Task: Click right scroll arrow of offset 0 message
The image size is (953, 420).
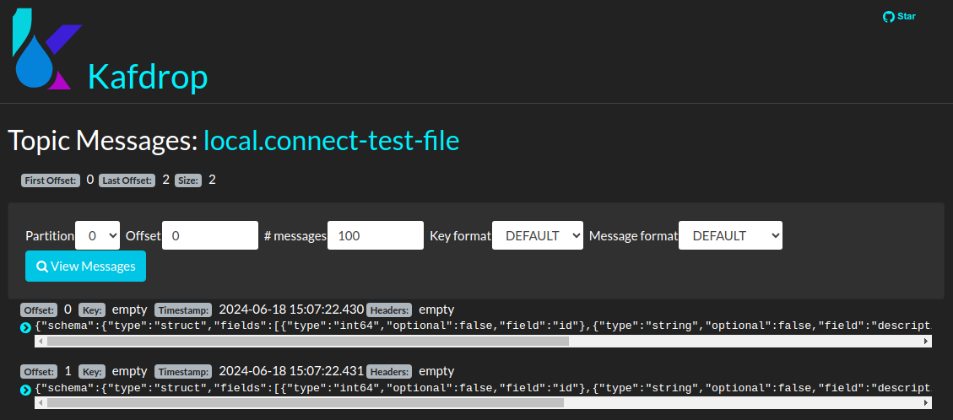Action: 926,341
